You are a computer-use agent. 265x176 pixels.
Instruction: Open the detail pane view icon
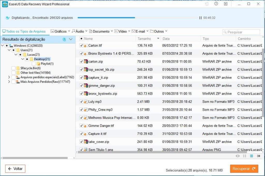(259, 156)
